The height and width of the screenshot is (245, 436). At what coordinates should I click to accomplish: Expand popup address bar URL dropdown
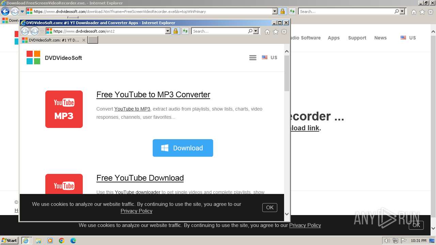pos(168,31)
